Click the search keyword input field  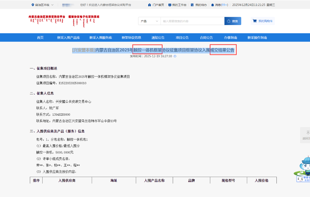(x=192, y=21)
